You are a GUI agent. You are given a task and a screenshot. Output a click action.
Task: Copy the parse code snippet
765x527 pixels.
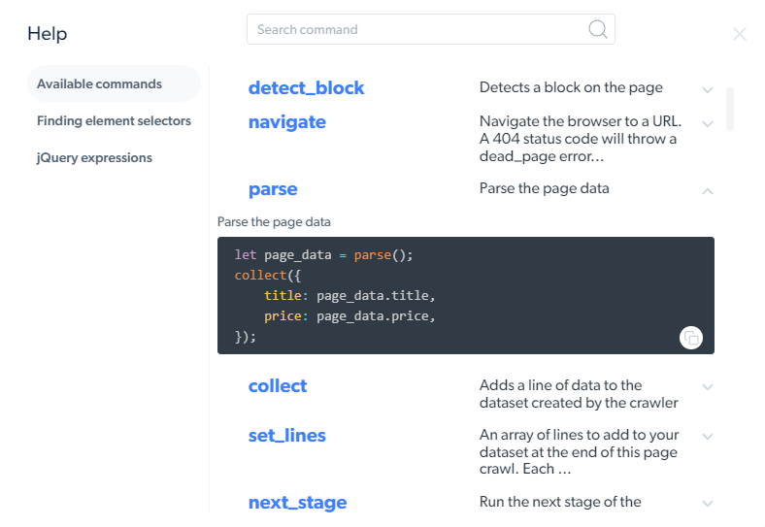pos(691,338)
